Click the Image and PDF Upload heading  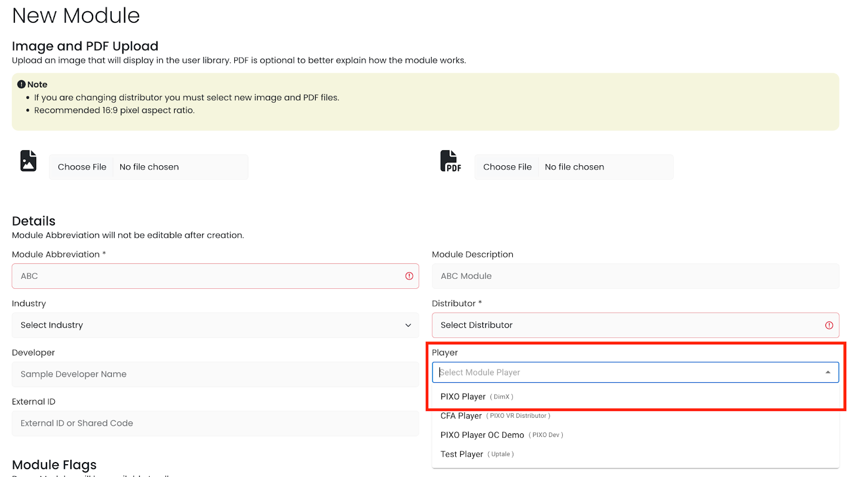tap(85, 46)
